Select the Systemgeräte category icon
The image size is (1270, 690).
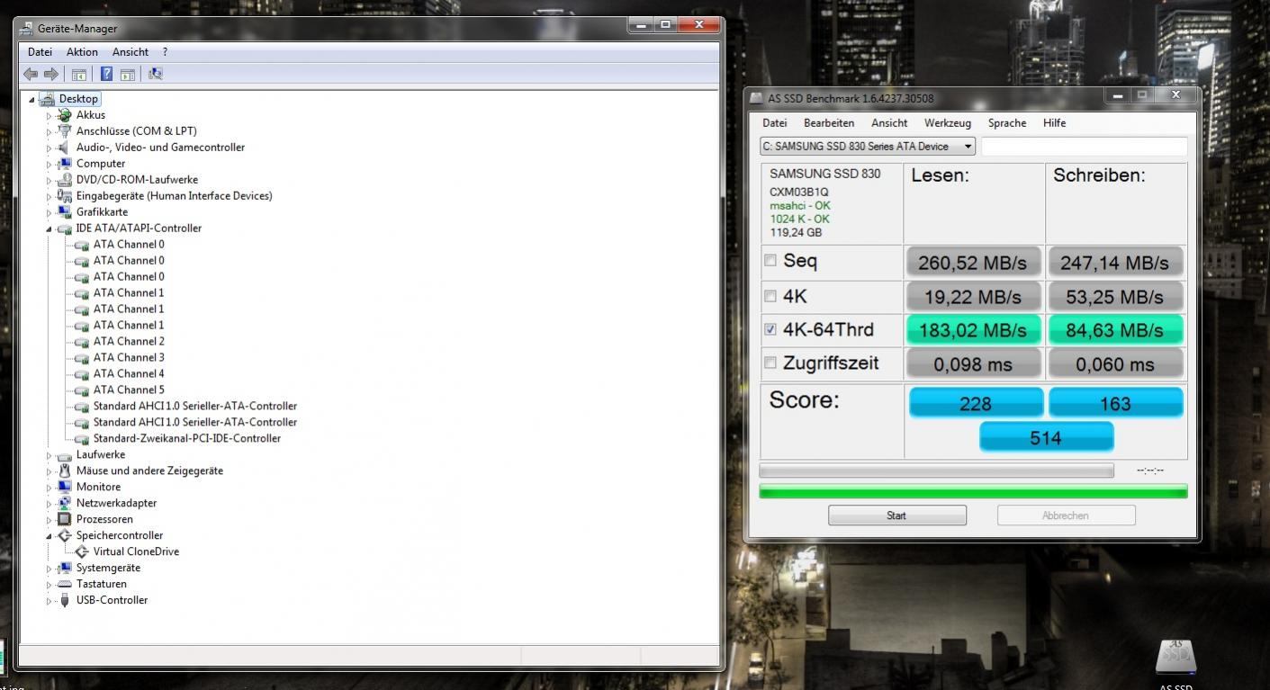click(x=64, y=568)
